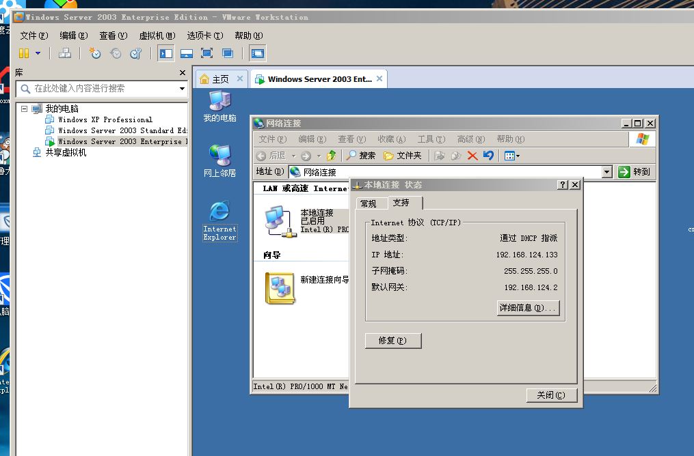Open the back history dropdown arrow beside 后退
This screenshot has width=694, height=456.
(293, 156)
